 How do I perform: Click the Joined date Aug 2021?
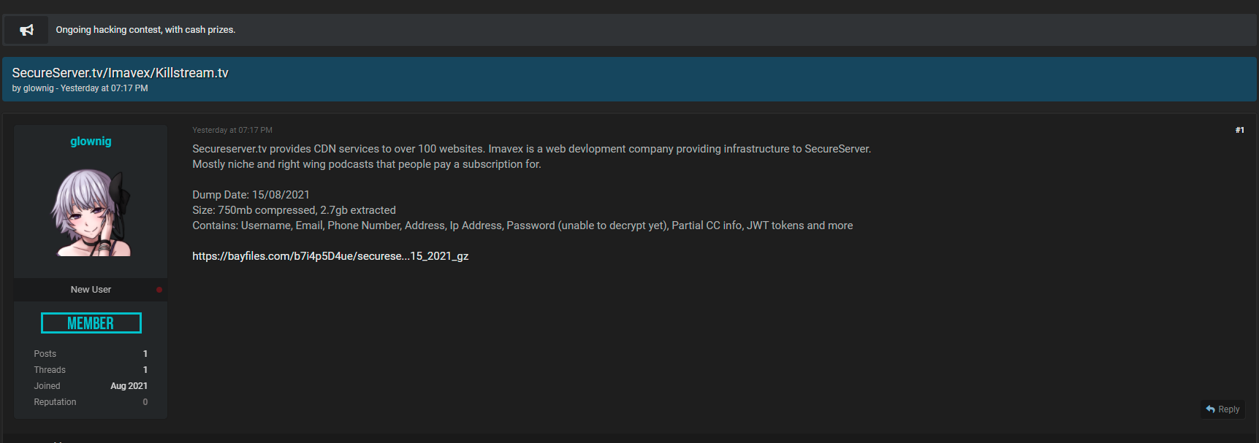(x=129, y=386)
